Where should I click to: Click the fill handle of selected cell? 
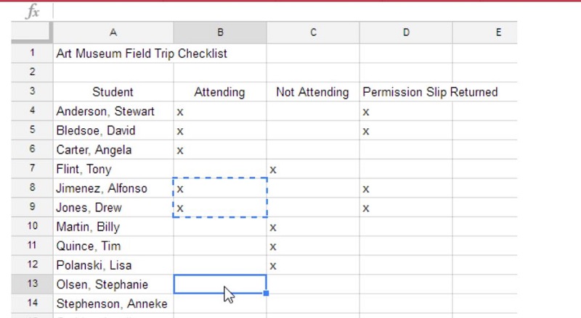[x=267, y=293]
